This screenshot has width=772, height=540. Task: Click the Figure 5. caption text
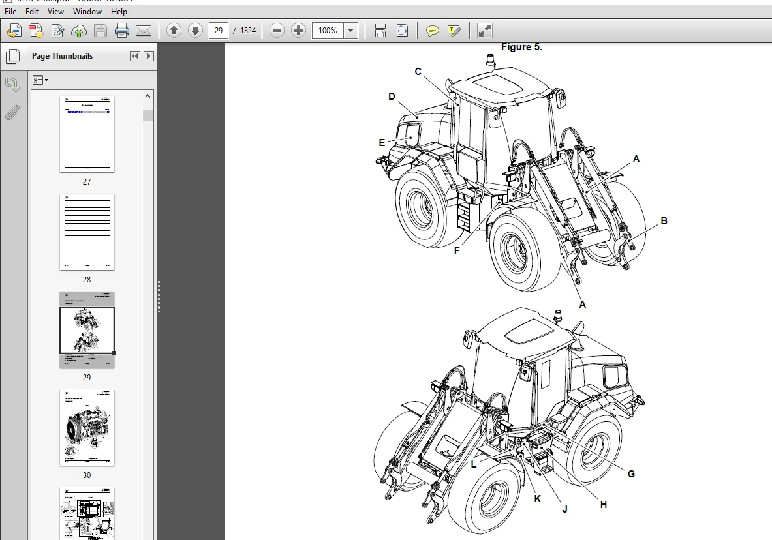point(522,47)
